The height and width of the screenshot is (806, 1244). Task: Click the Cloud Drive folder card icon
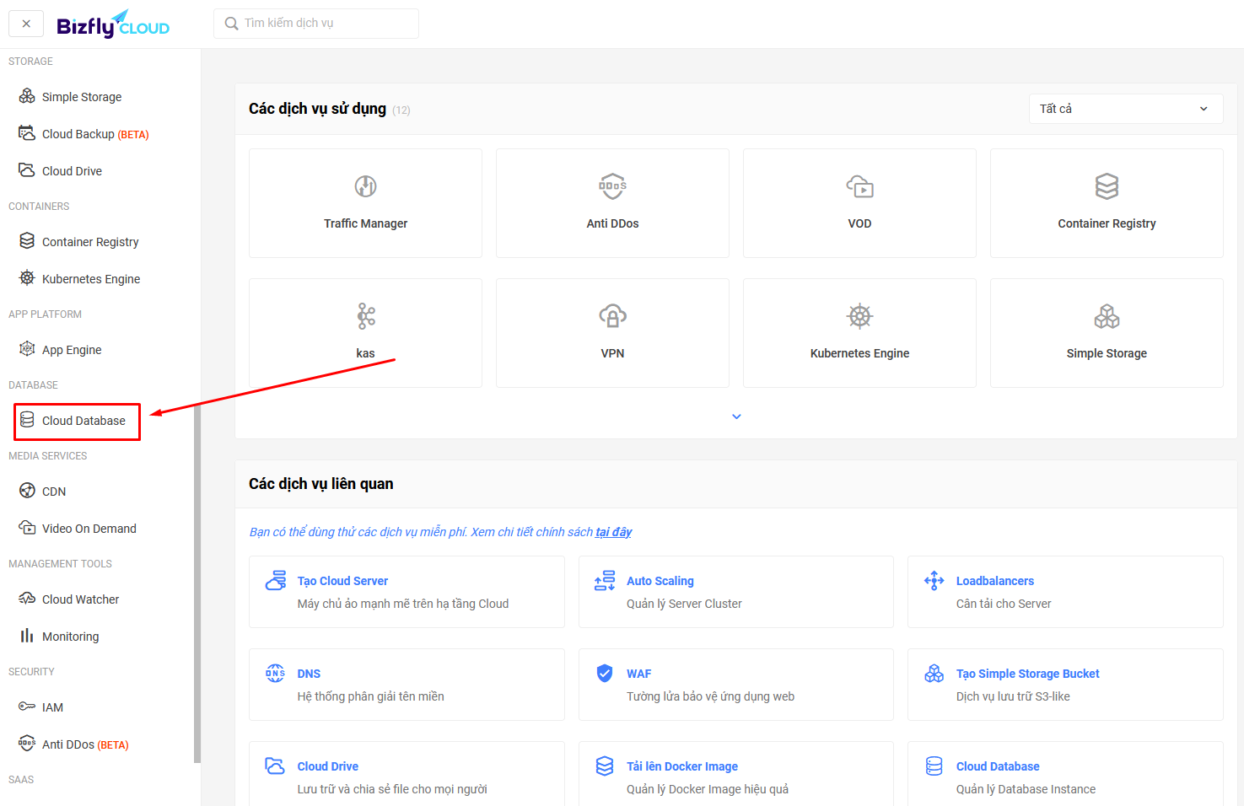tap(275, 766)
